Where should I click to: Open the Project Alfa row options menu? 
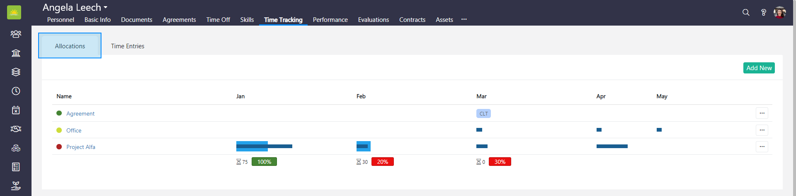coord(762,146)
